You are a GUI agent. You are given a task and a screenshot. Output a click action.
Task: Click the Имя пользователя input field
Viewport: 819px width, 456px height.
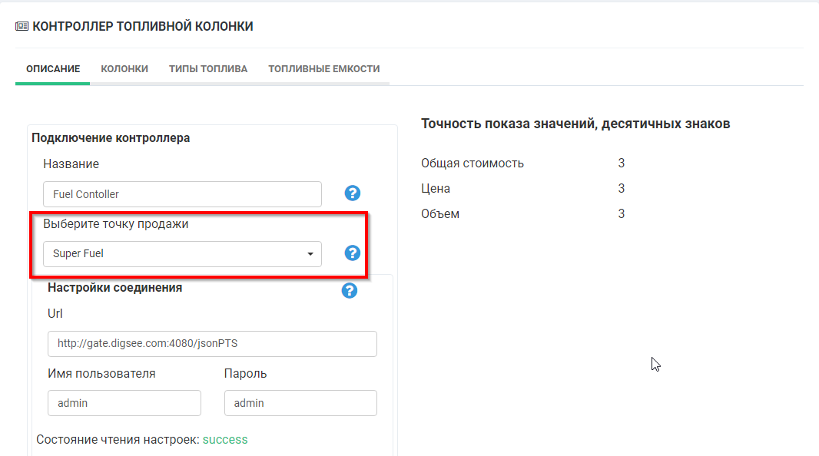click(x=124, y=403)
